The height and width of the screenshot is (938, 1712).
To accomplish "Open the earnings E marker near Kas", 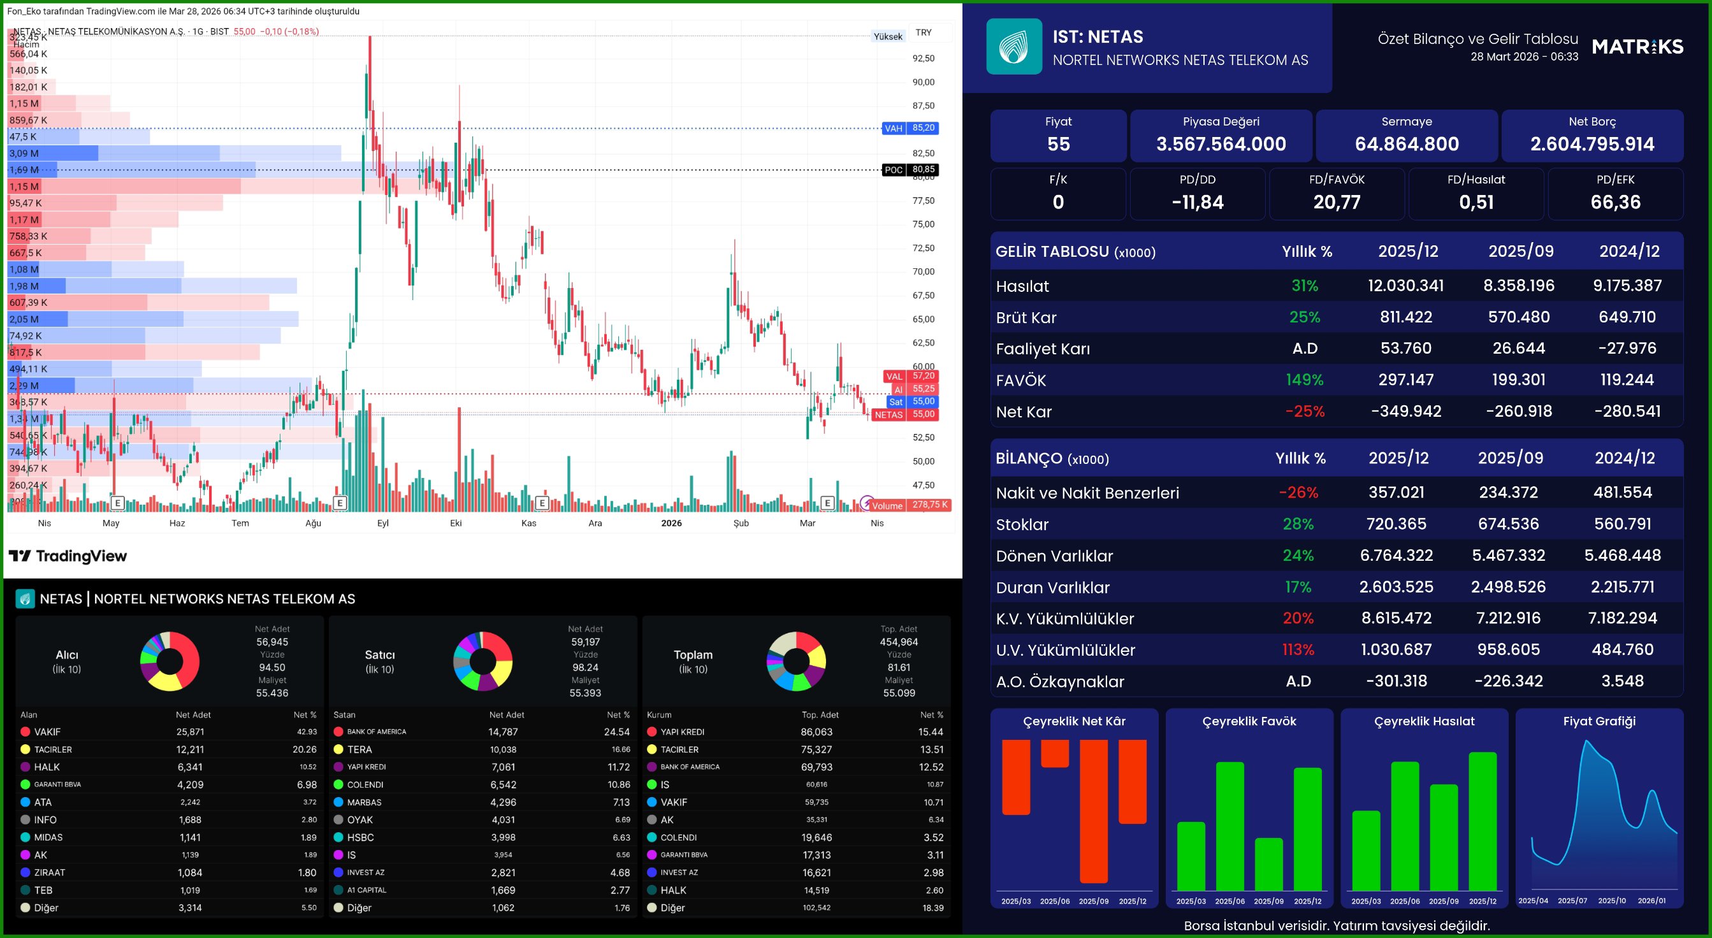I will [542, 503].
